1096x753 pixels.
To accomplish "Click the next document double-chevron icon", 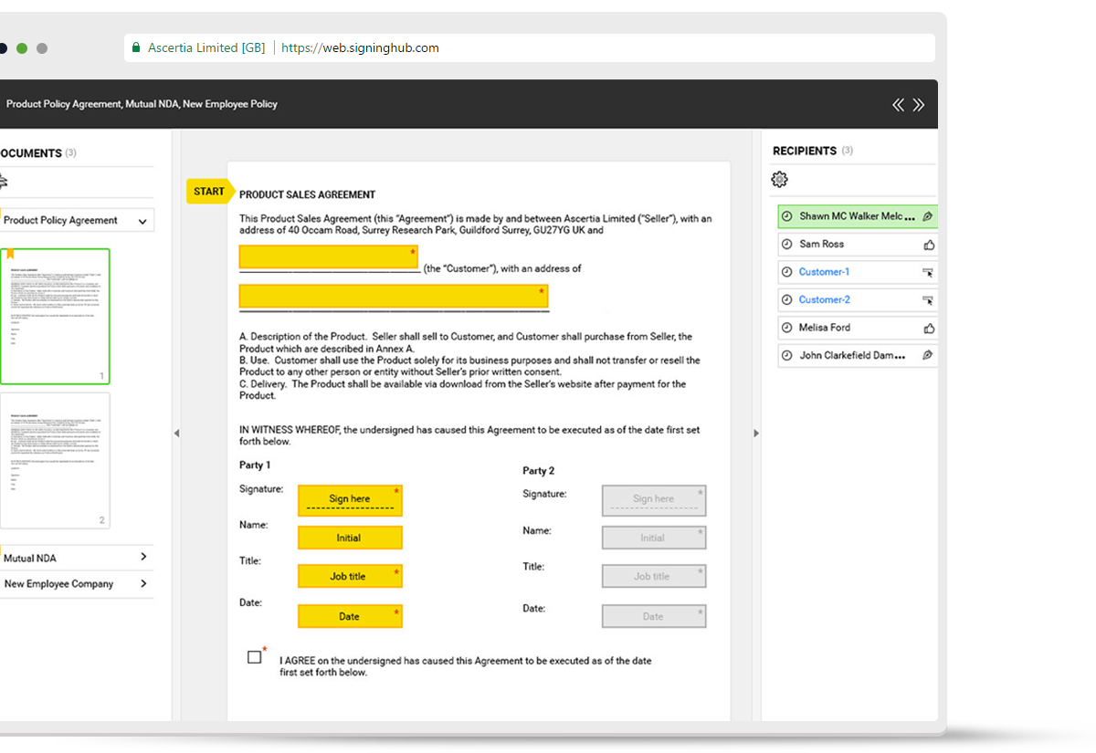I will pos(919,105).
